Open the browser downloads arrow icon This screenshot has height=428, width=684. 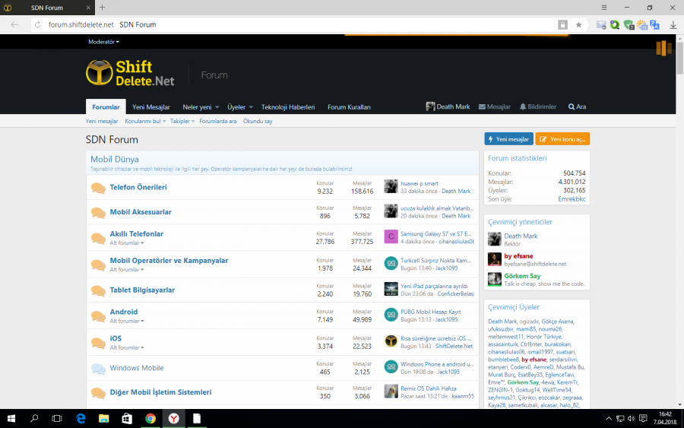tap(673, 24)
